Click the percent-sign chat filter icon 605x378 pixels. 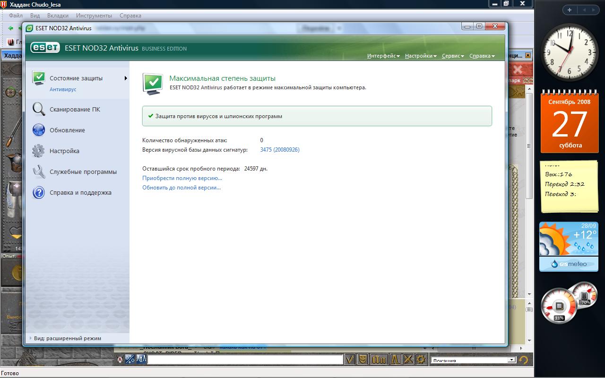(x=130, y=360)
